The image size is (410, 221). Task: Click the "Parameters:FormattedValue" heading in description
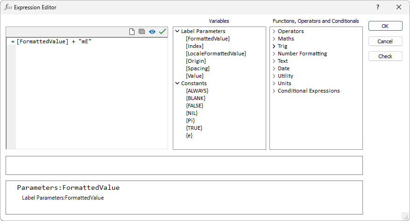[68, 188]
